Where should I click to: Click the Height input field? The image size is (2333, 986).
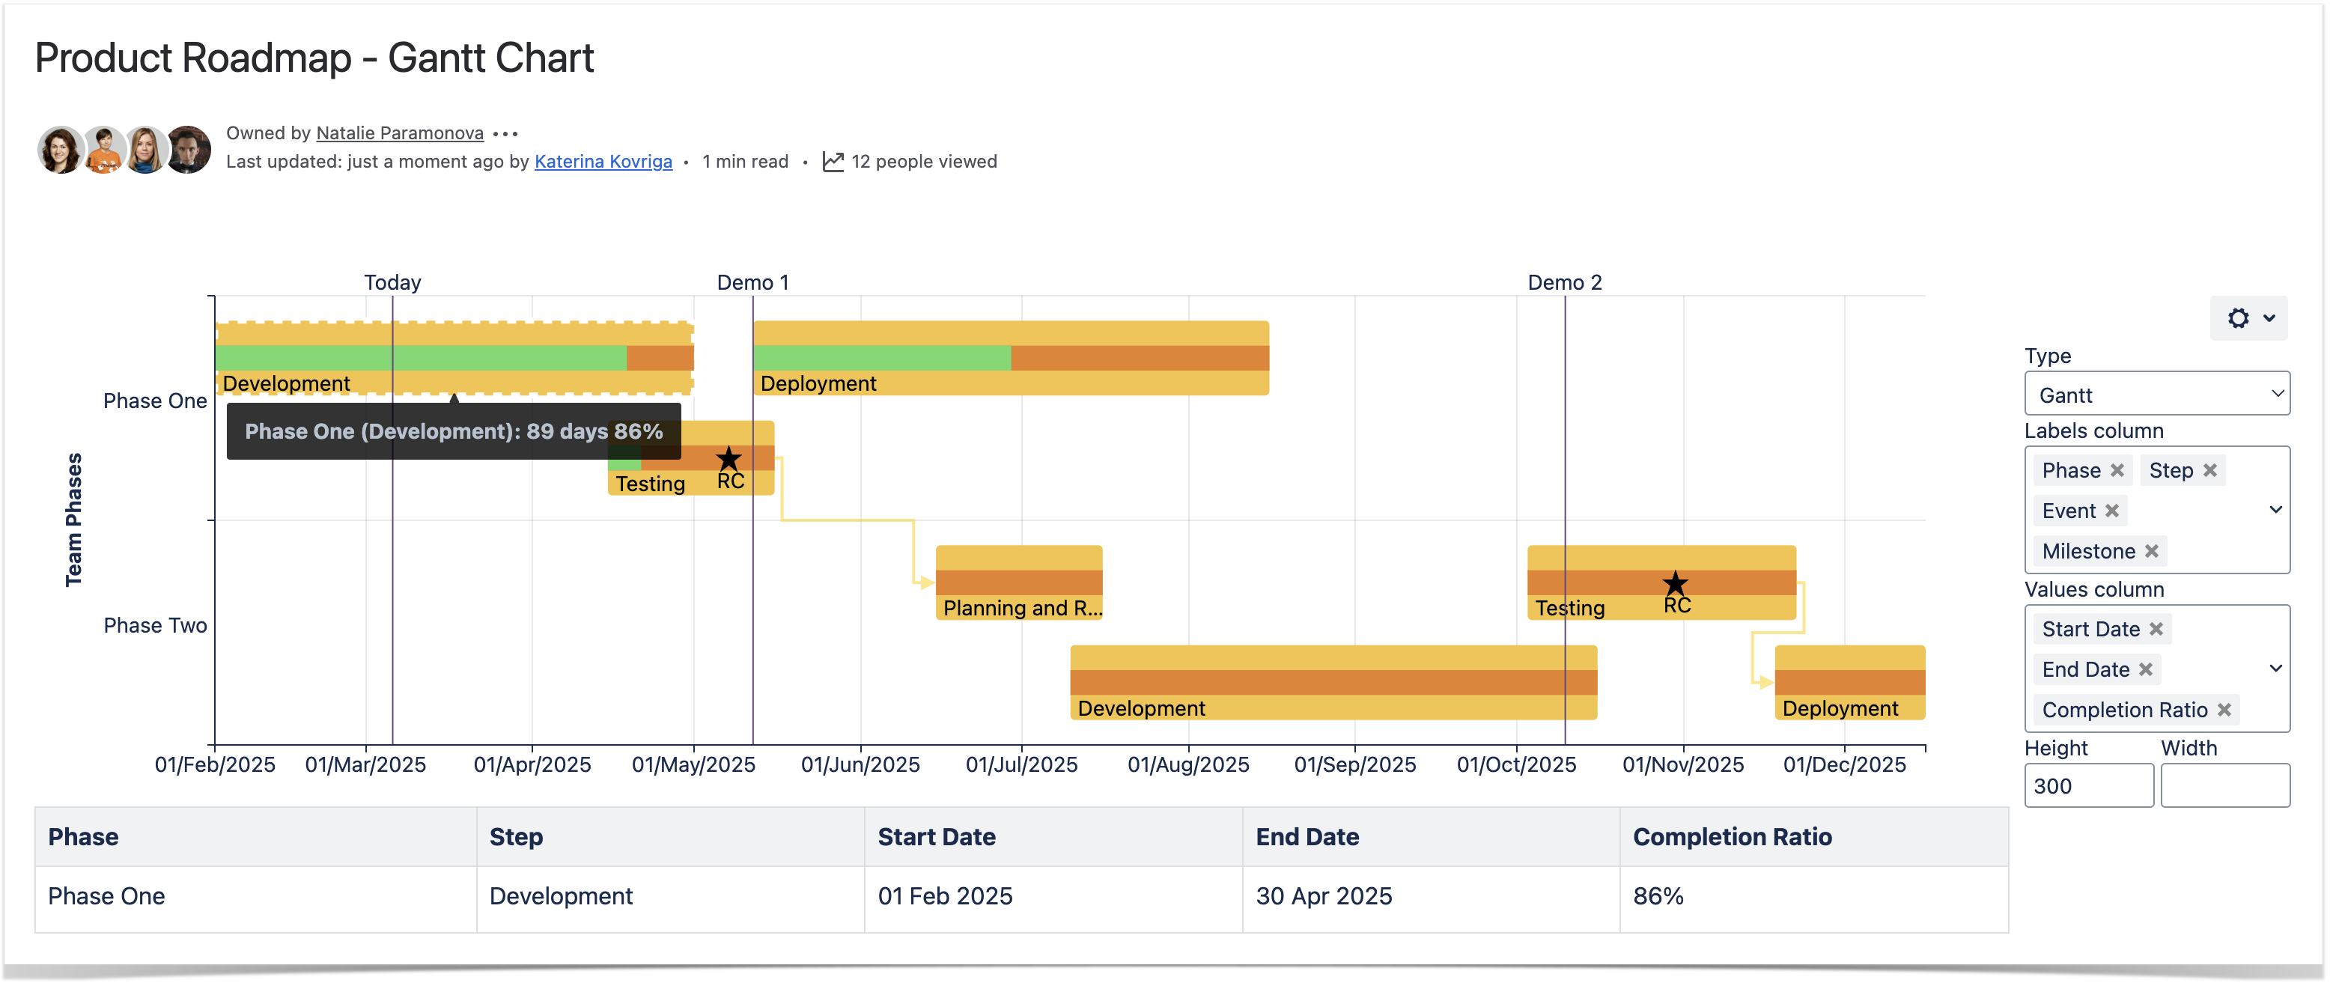tap(2087, 786)
